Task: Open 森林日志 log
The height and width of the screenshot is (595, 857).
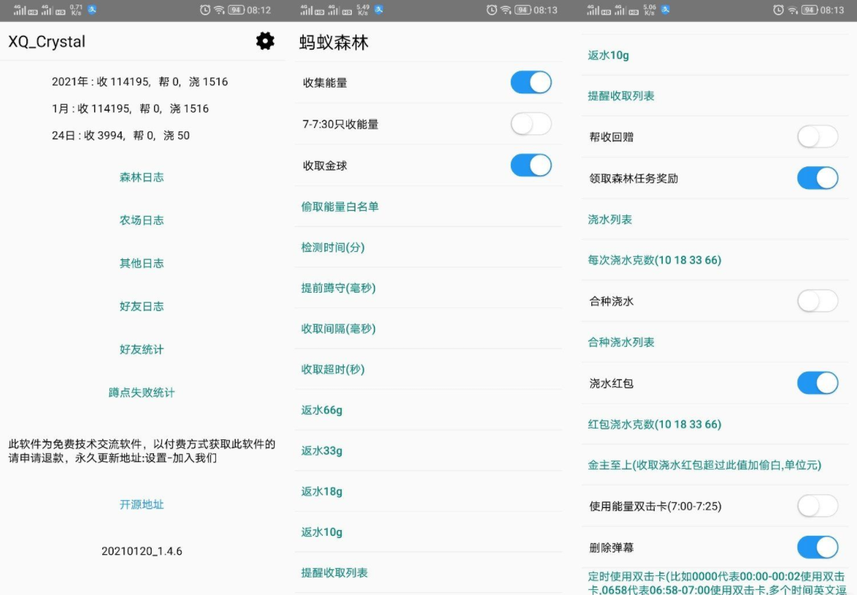Action: [142, 177]
